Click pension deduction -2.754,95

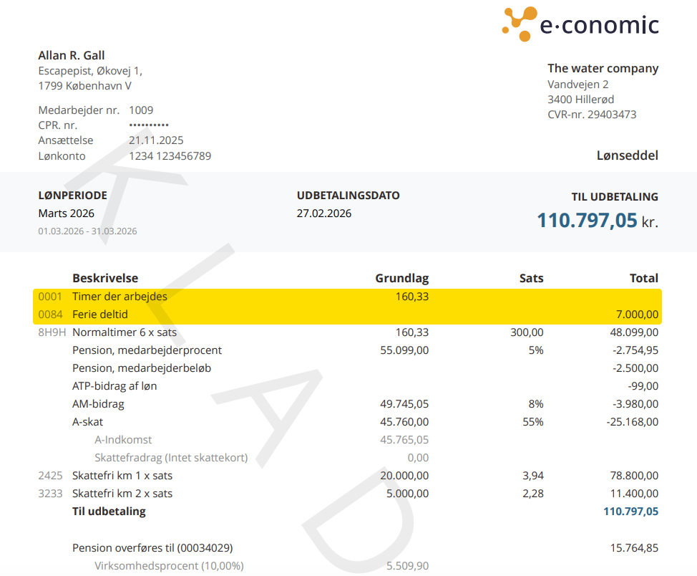[x=635, y=350]
